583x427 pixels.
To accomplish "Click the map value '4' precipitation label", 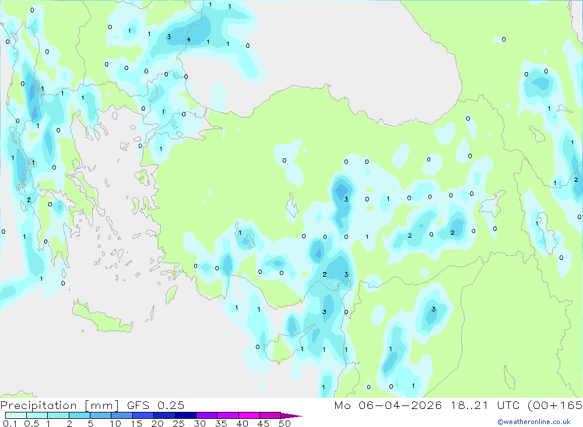I will point(189,40).
